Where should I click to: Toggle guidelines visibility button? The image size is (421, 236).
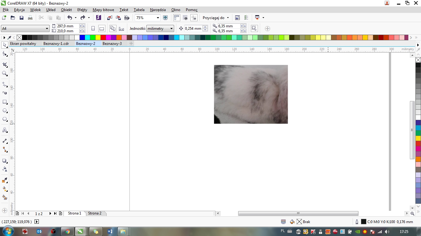click(194, 18)
